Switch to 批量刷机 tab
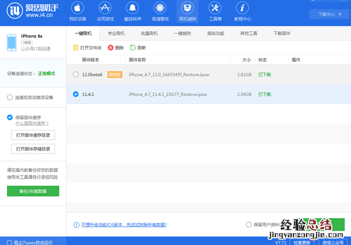Image resolution: width=351 pixels, height=245 pixels. pos(149,33)
